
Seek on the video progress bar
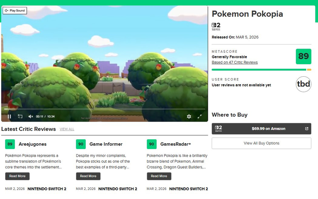(104, 109)
